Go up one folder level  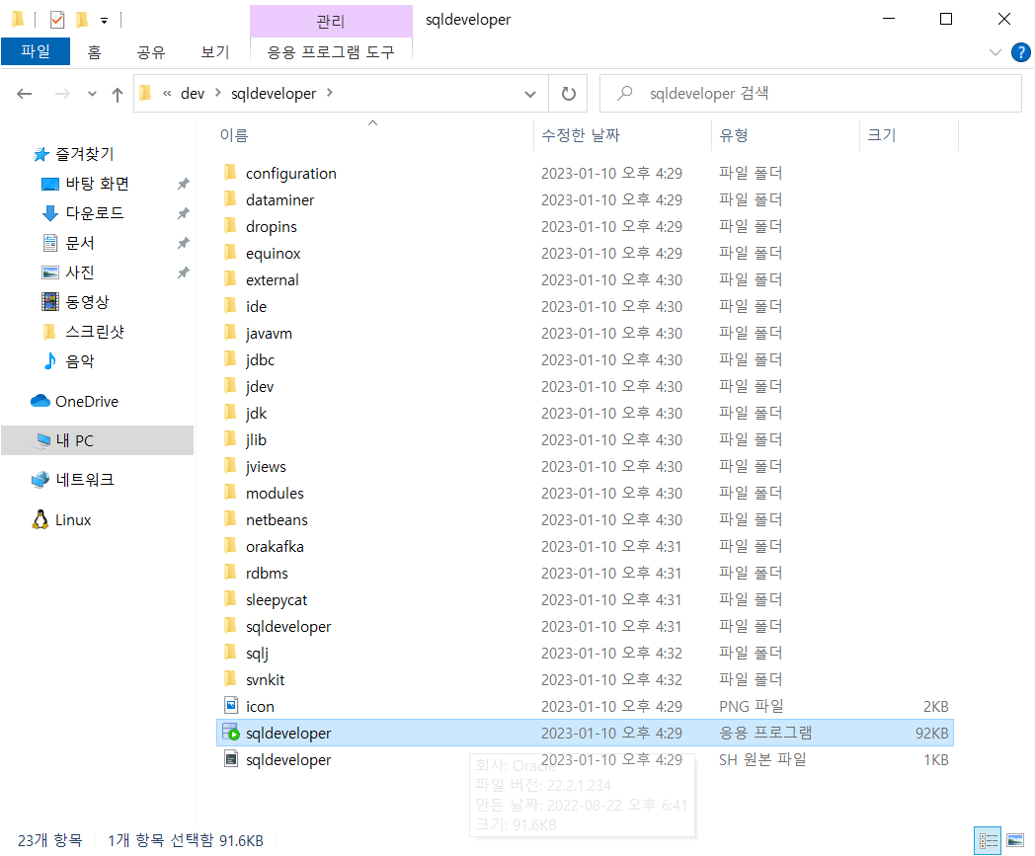(118, 94)
